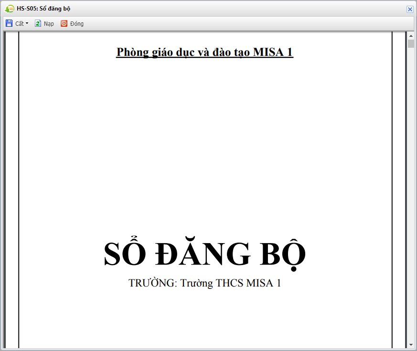Click the scrollbar down arrow
Viewport: 417px width, 351px height.
pyautogui.click(x=411, y=345)
